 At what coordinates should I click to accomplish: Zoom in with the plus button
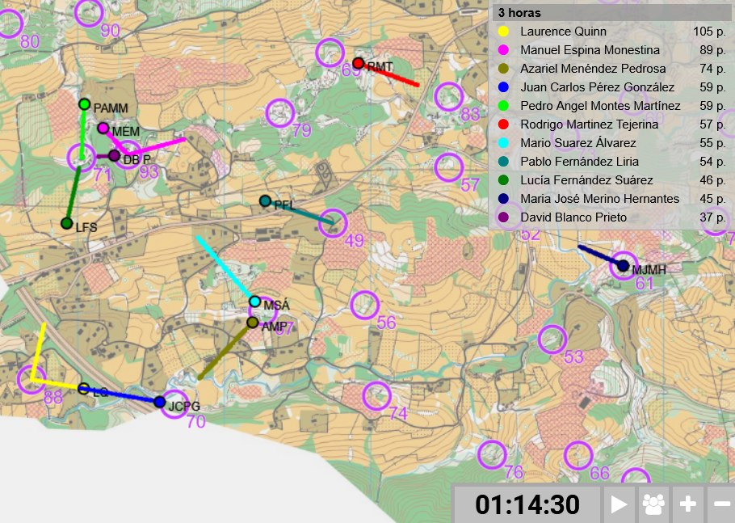point(687,504)
